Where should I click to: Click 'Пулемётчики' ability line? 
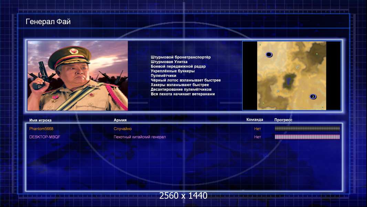pyautogui.click(x=164, y=76)
